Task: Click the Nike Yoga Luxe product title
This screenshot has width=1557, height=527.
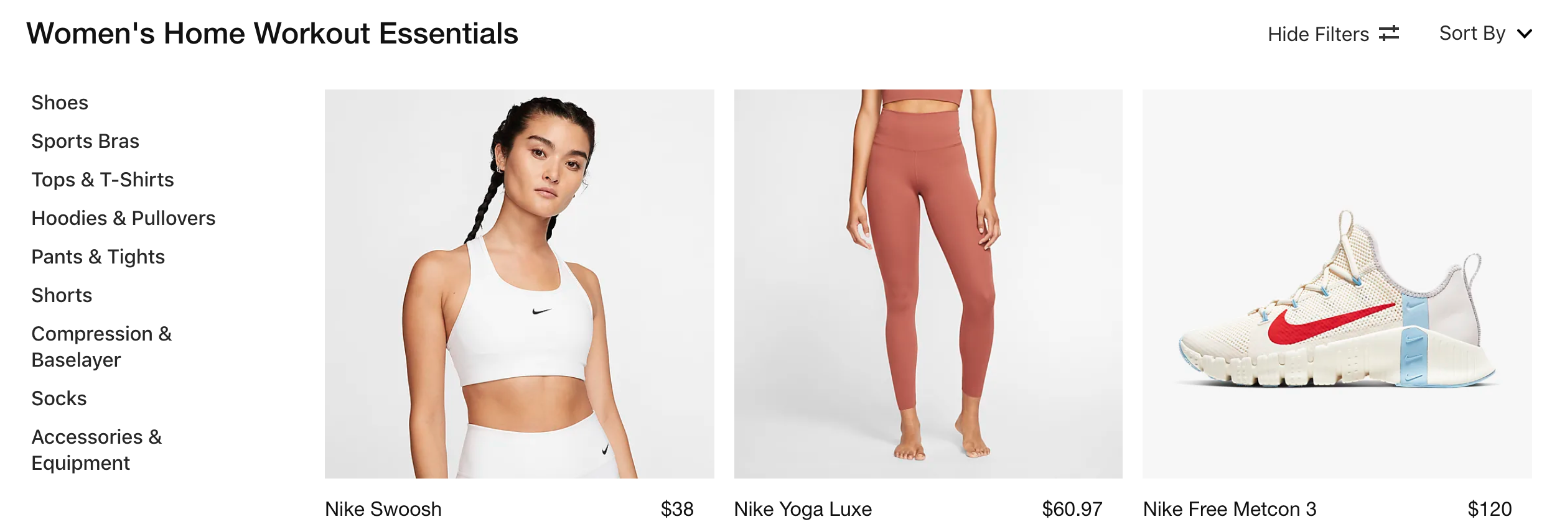Action: pos(803,509)
